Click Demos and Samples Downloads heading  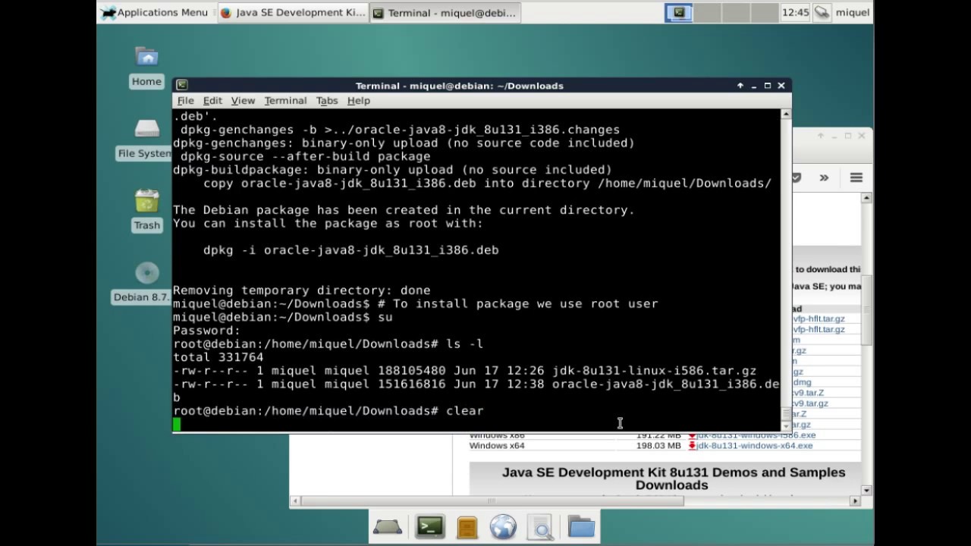[x=673, y=479]
